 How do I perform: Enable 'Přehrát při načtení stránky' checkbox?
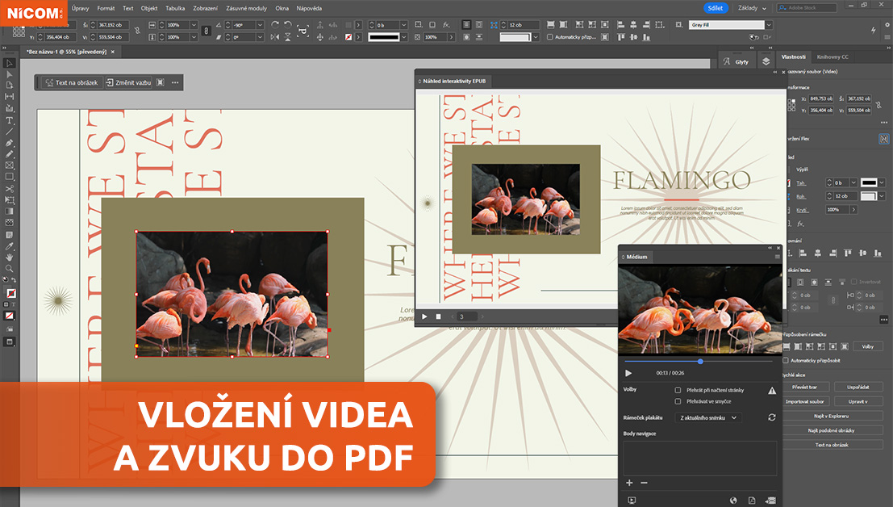(x=678, y=390)
